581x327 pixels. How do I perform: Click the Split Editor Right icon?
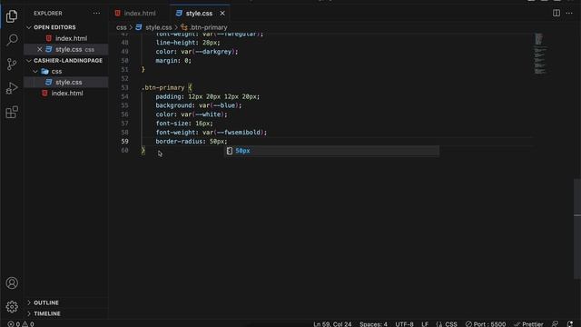(556, 13)
